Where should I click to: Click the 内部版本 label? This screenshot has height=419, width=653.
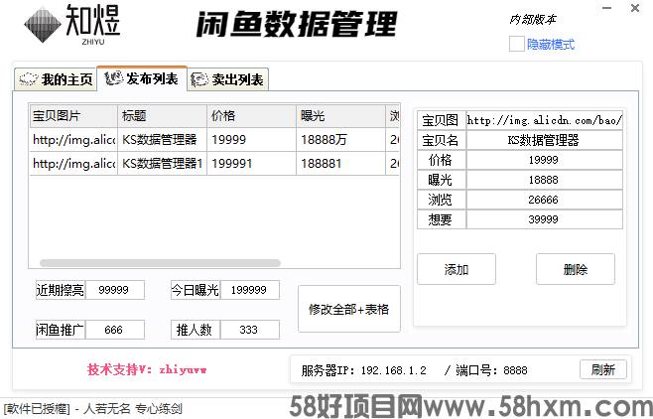click(533, 19)
